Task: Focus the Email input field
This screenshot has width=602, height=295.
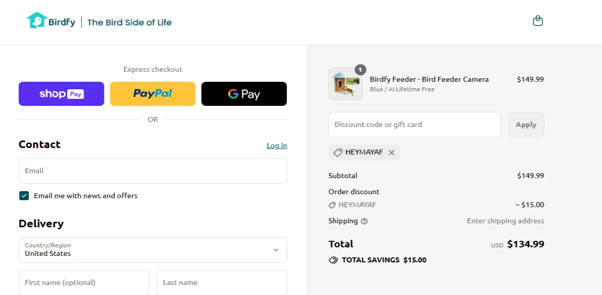Action: coord(153,171)
